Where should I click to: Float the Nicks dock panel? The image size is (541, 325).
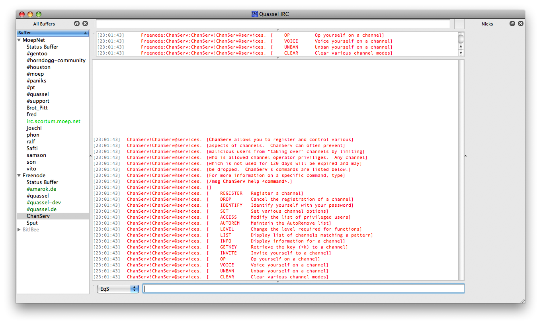pyautogui.click(x=512, y=24)
